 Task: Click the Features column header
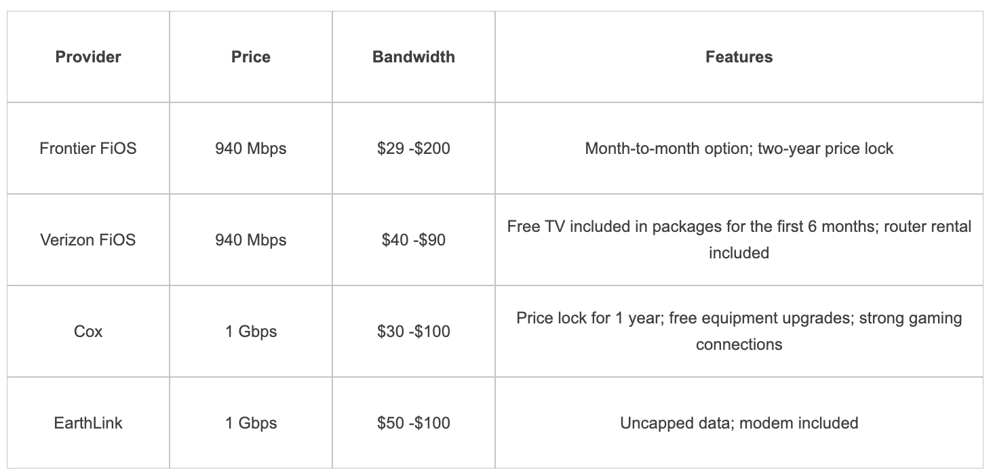point(739,57)
